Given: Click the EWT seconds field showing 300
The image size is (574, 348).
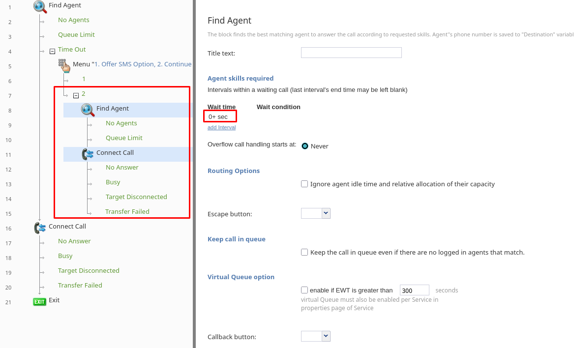Looking at the screenshot, I should pos(414,290).
